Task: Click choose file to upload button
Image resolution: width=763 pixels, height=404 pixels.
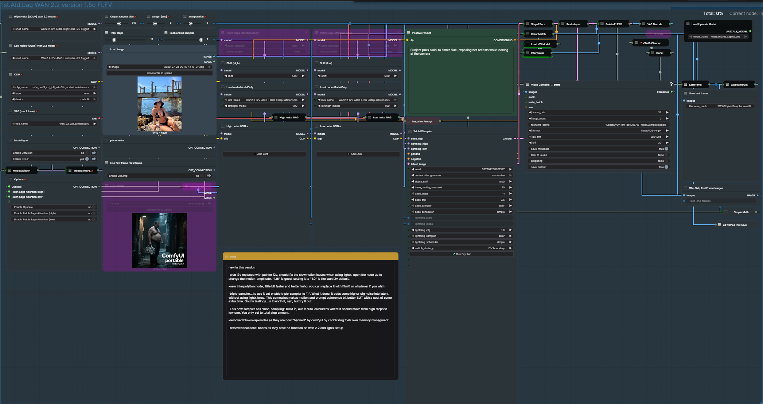Action: [159, 73]
